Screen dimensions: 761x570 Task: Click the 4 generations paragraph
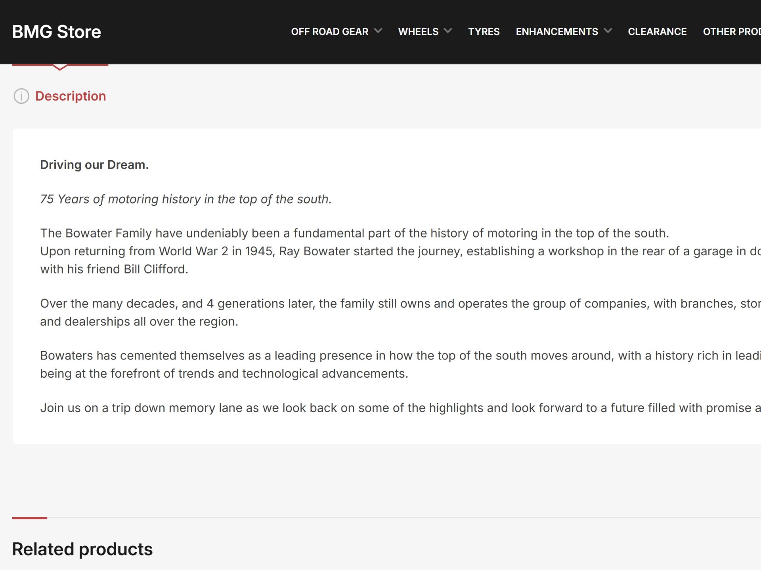[400, 312]
